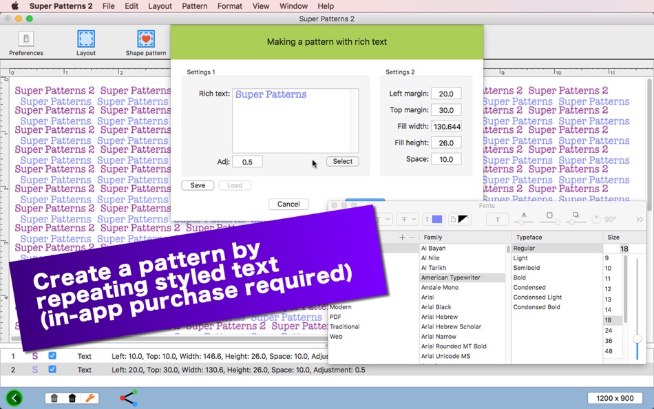The width and height of the screenshot is (654, 409).
Task: Open the Super Patterns 2 app menu
Action: (x=61, y=6)
